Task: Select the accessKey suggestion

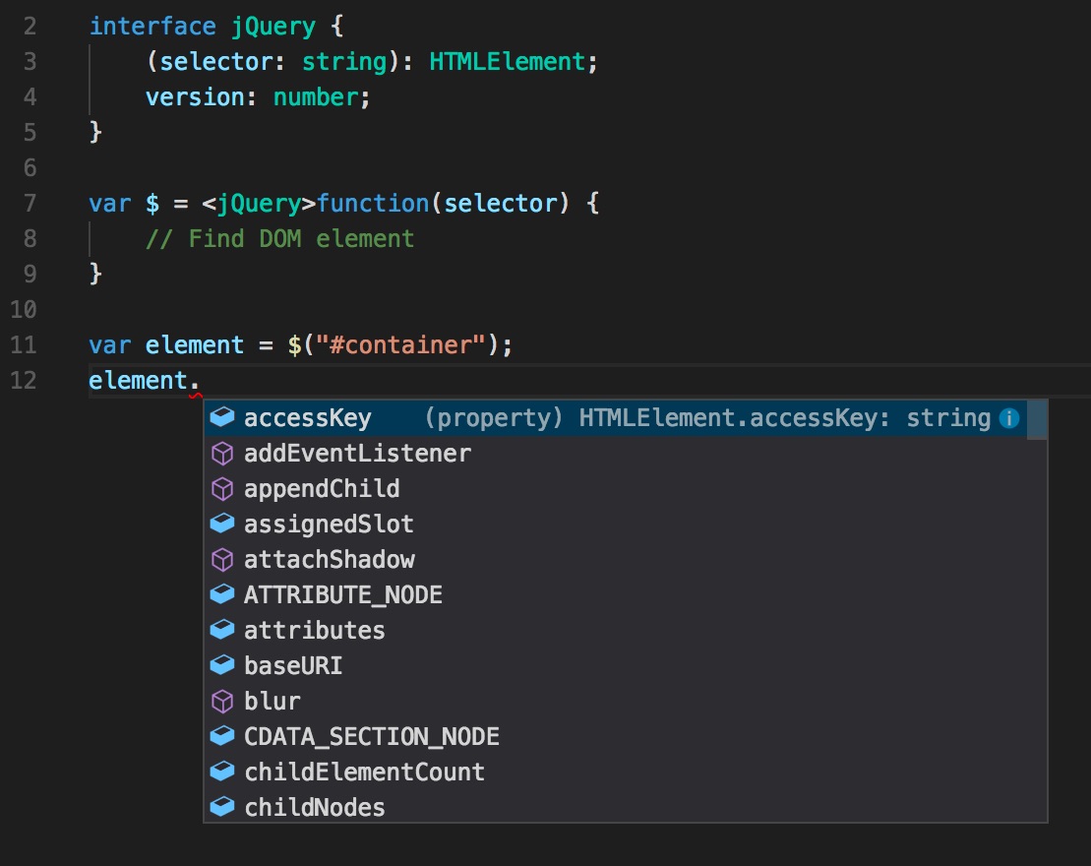Action: click(x=616, y=417)
